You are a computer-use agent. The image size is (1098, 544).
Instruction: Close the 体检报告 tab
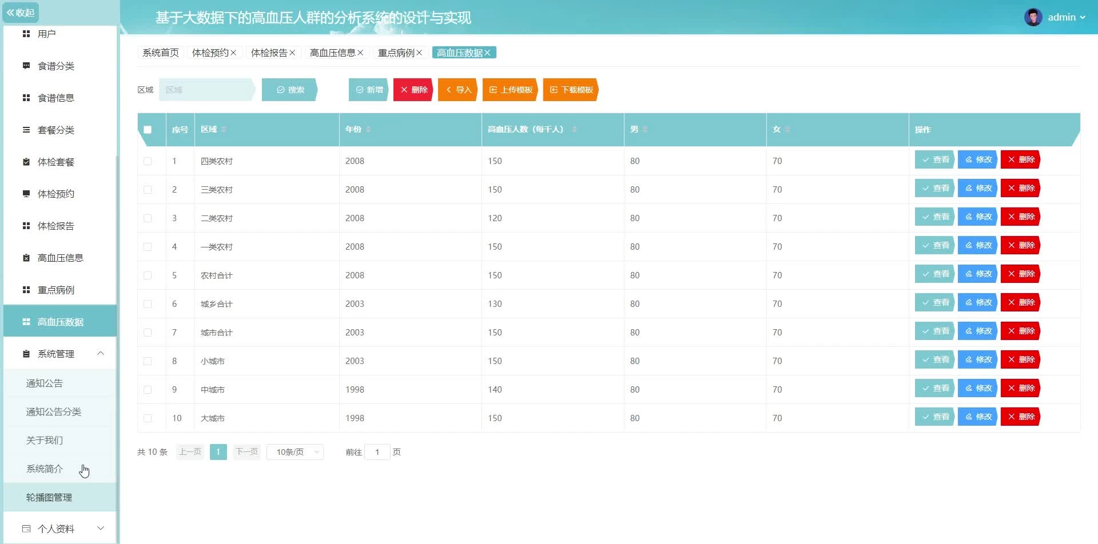292,53
